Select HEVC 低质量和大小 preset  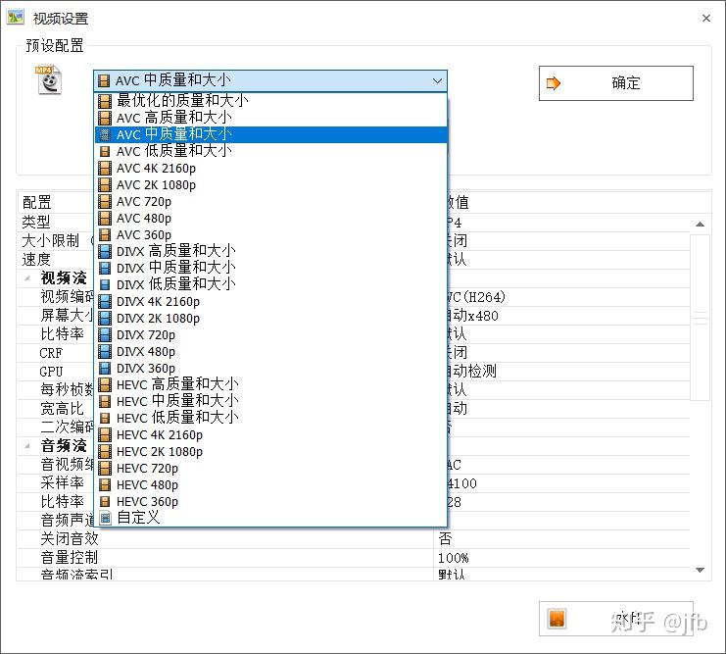[270, 418]
